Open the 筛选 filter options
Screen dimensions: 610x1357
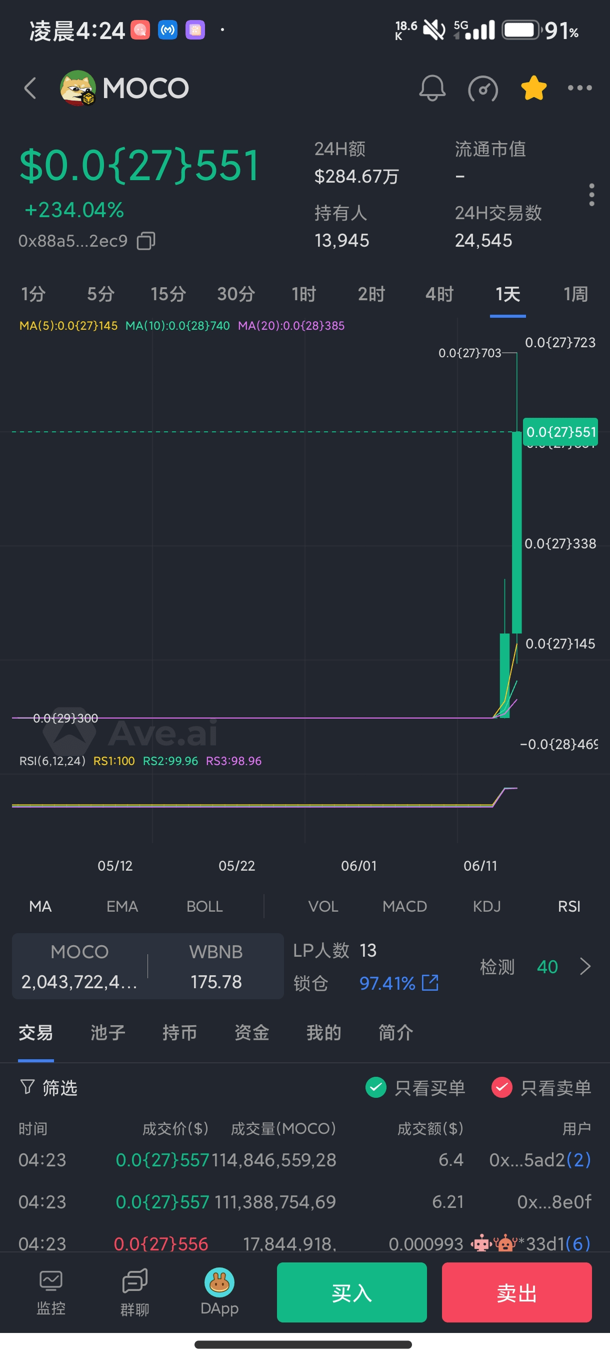(x=48, y=1087)
